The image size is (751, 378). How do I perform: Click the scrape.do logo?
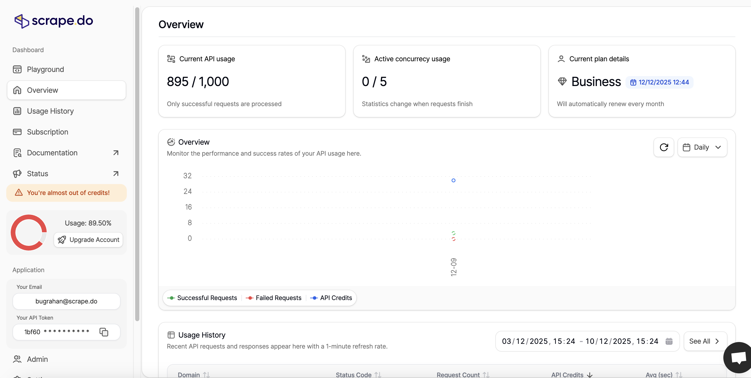click(54, 21)
